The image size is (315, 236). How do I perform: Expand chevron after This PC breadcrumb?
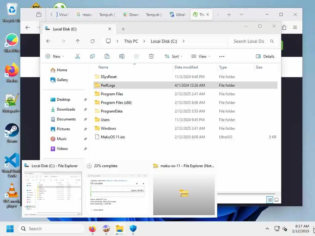click(x=144, y=41)
